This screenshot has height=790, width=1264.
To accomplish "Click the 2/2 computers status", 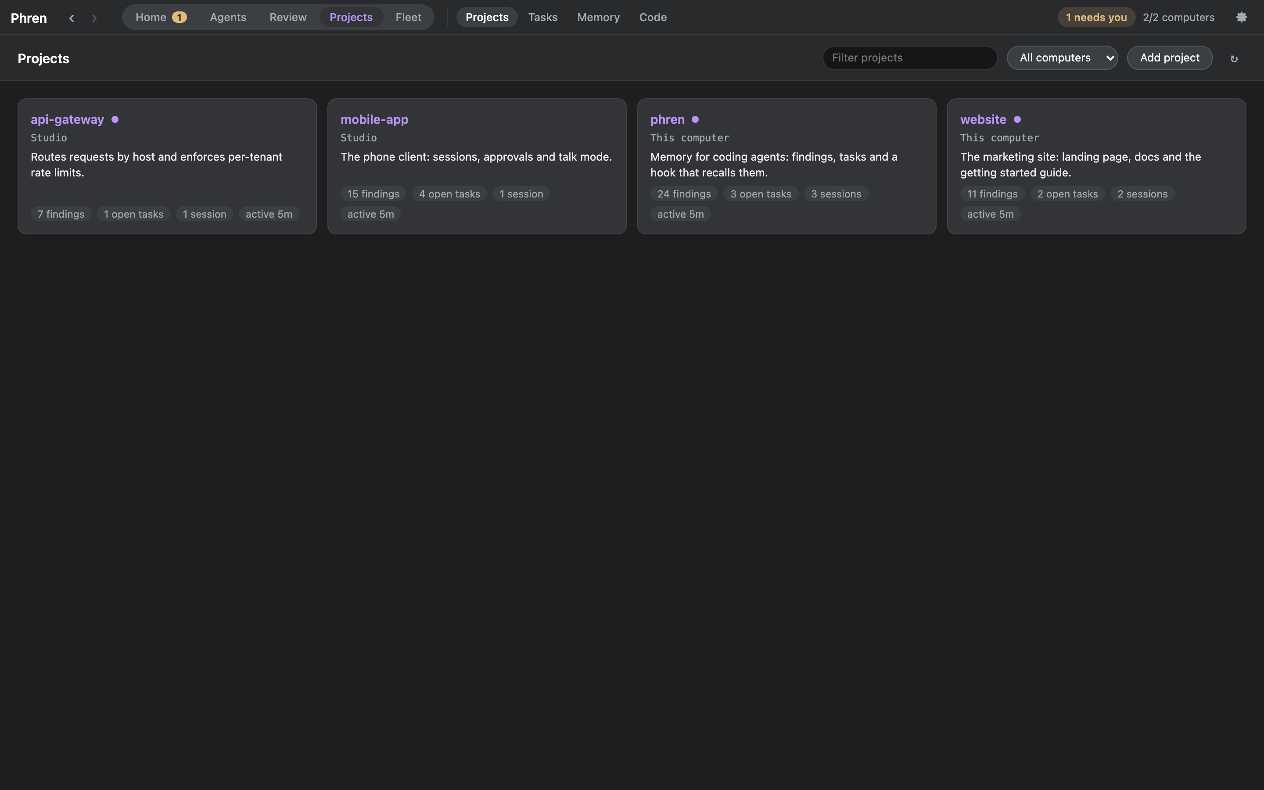I will pos(1178,17).
